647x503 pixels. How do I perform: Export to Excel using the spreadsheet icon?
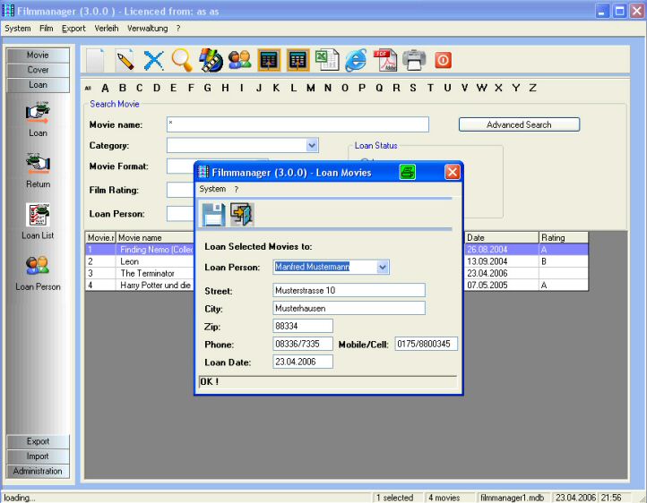(x=327, y=61)
